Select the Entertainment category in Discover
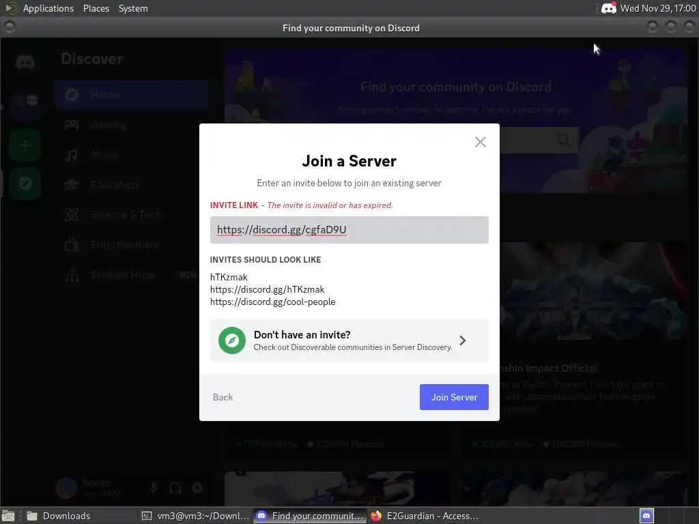 click(131, 245)
